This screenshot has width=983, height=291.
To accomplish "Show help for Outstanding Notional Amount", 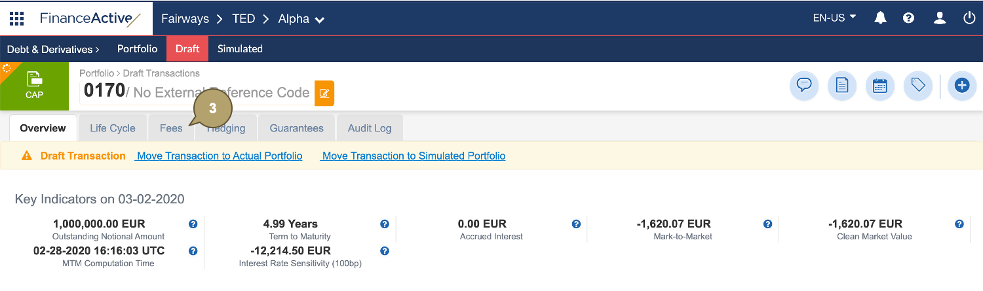I will (x=193, y=224).
